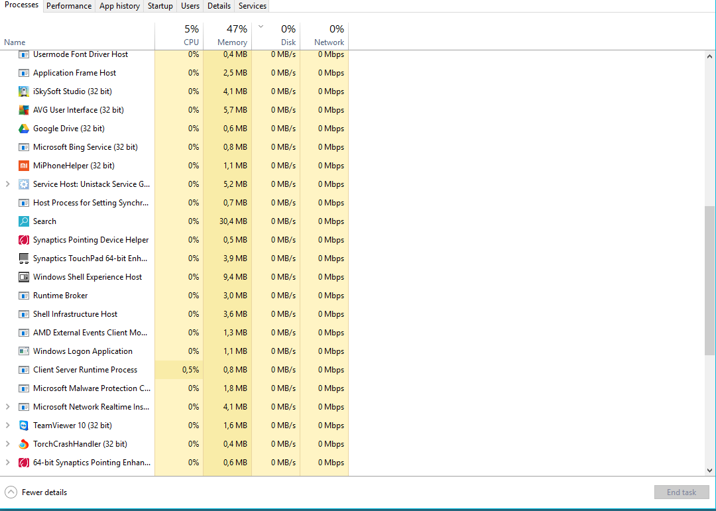Open the Performance tab
The image size is (716, 511).
click(69, 6)
